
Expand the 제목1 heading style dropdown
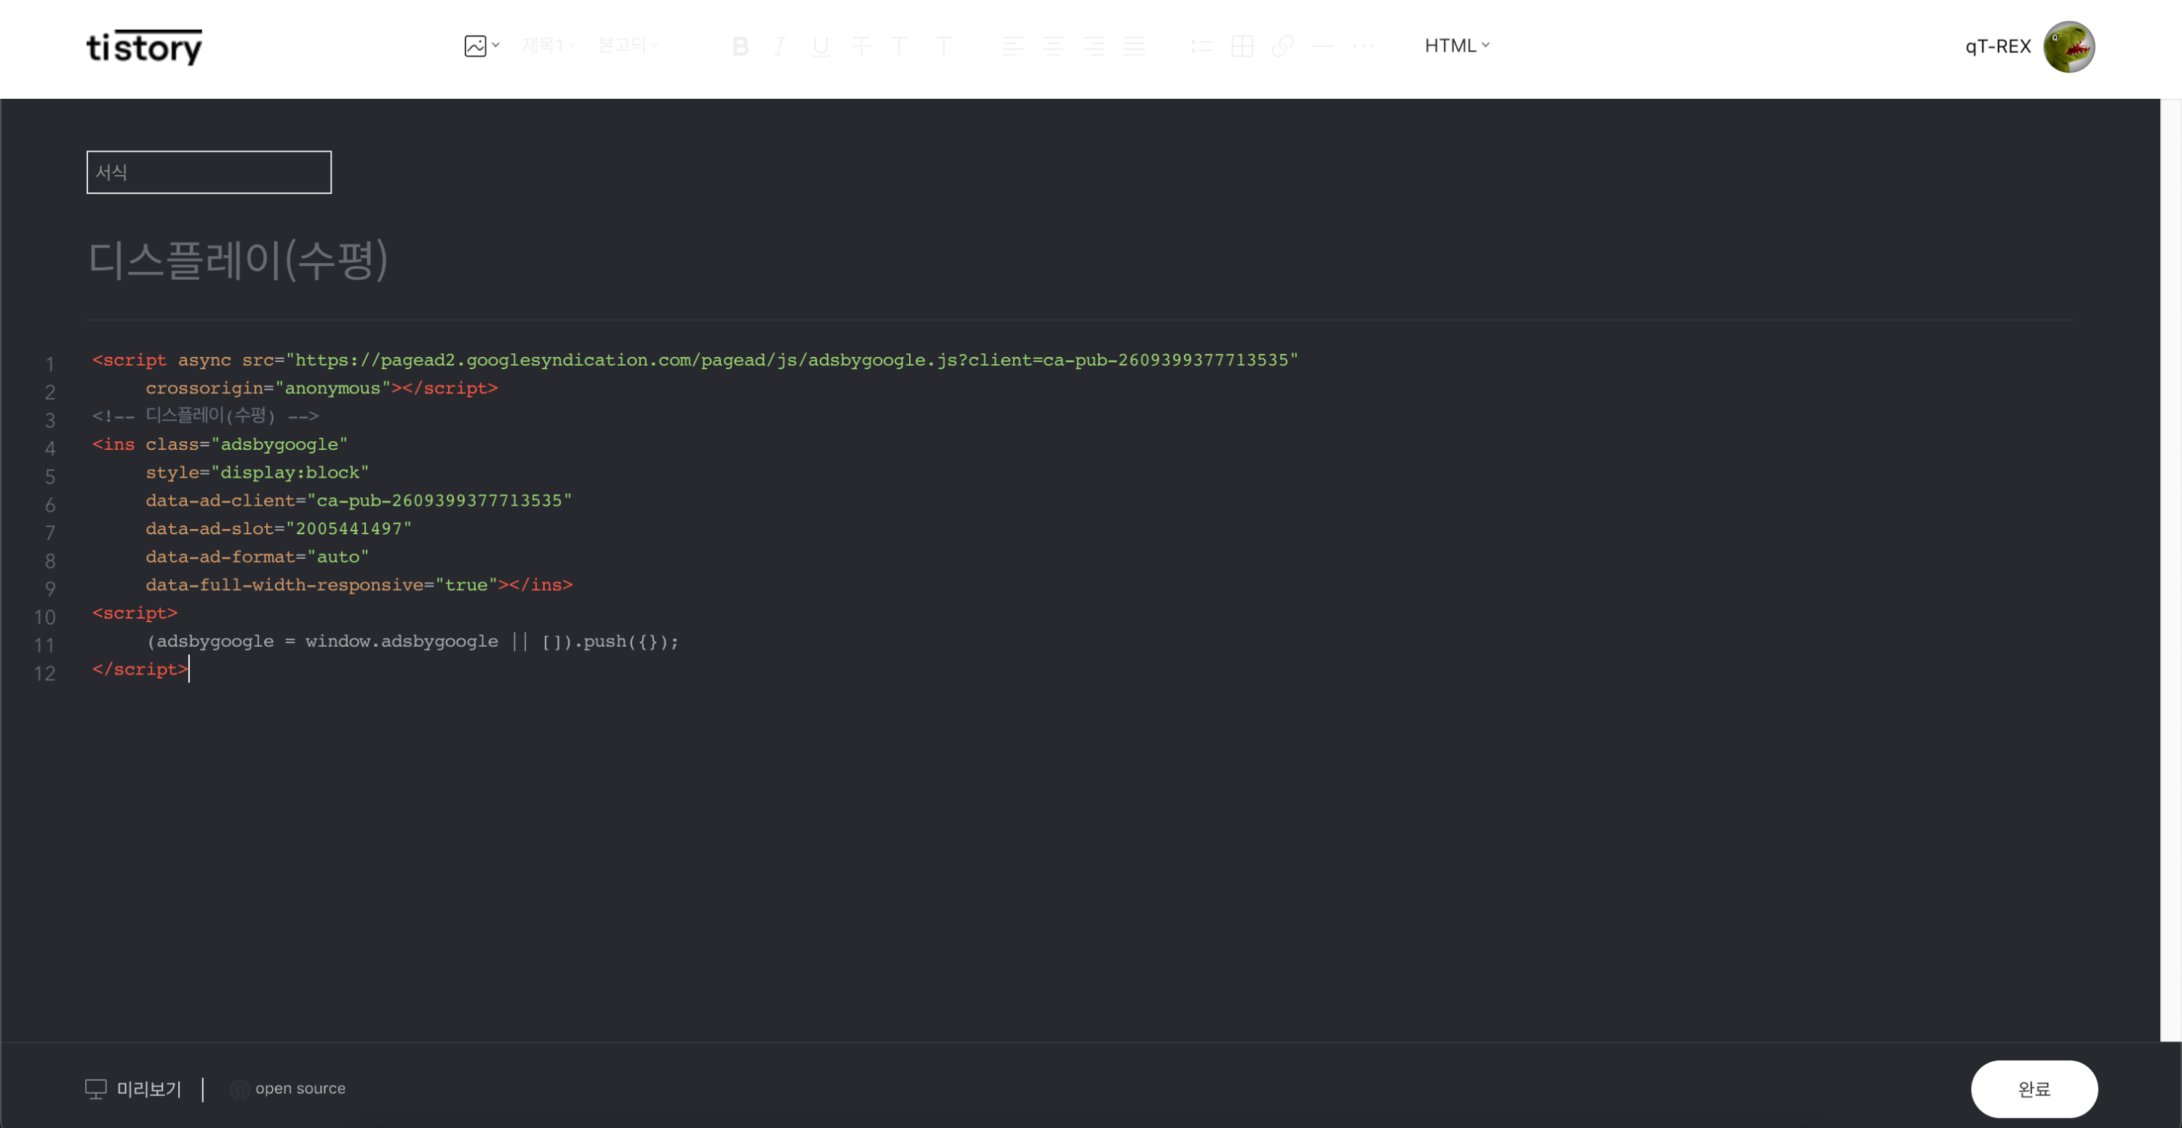click(x=548, y=46)
